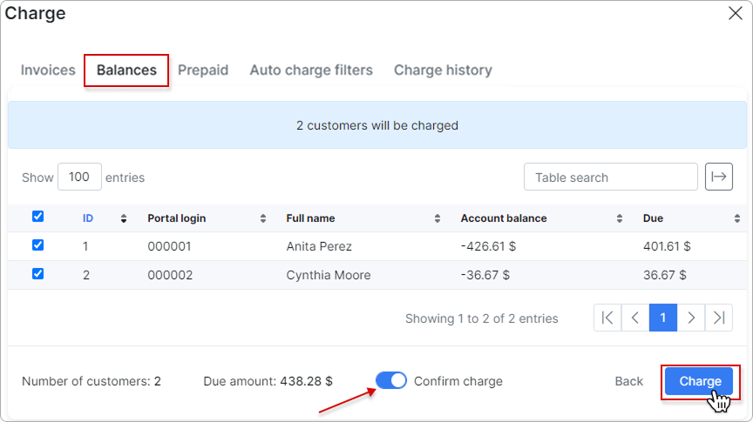Screen dimensions: 753x422
Task: Click the export table icon
Action: pyautogui.click(x=718, y=177)
